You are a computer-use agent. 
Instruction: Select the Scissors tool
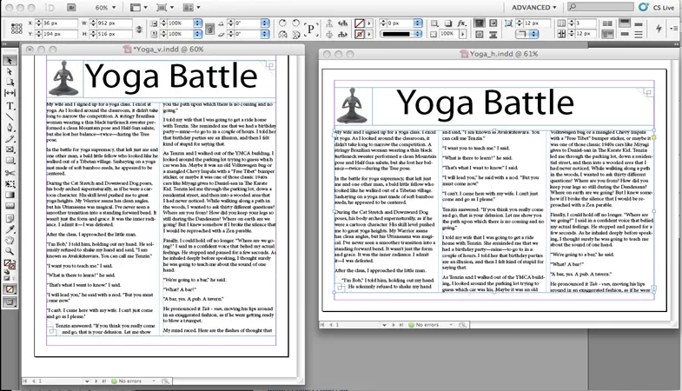coord(10,173)
